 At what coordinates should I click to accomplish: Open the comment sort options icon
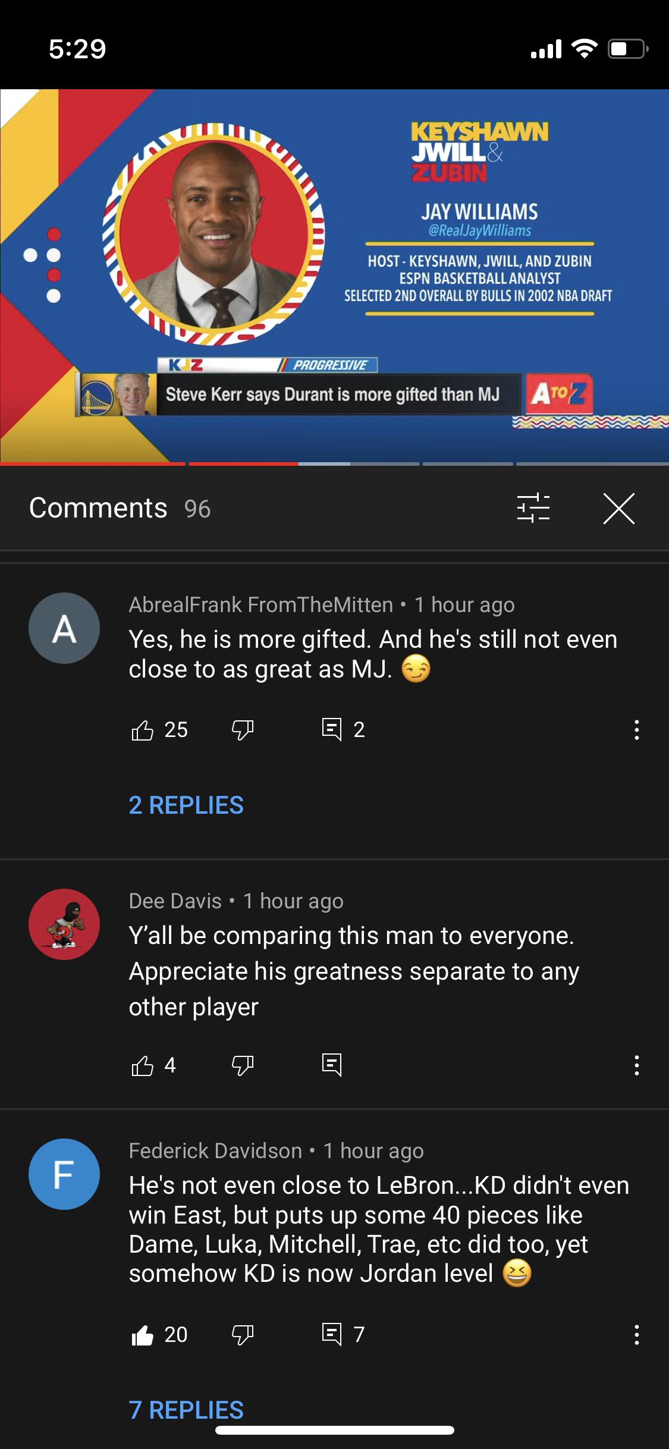point(533,509)
